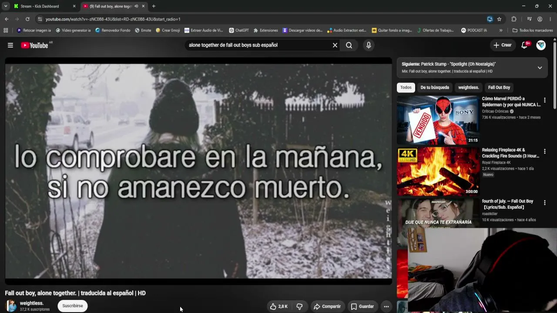Show hidden bookmarks with the double chevron

point(501,30)
